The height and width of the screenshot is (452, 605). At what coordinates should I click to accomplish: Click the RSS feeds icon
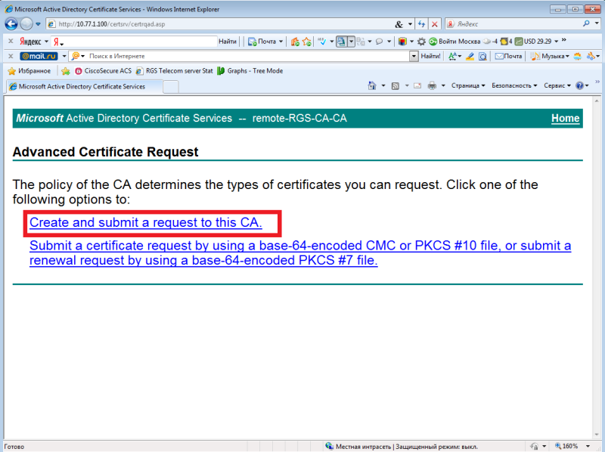tap(395, 85)
